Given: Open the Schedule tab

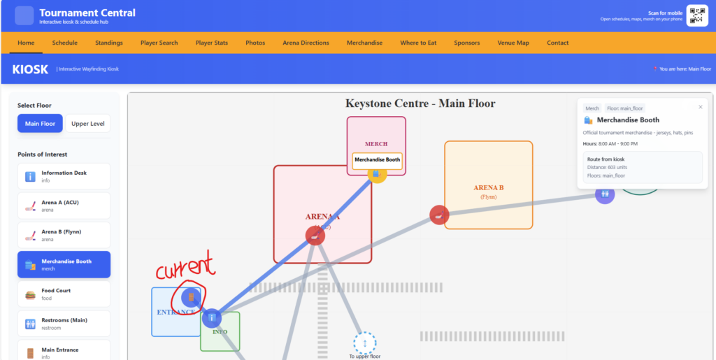Looking at the screenshot, I should click(x=65, y=43).
